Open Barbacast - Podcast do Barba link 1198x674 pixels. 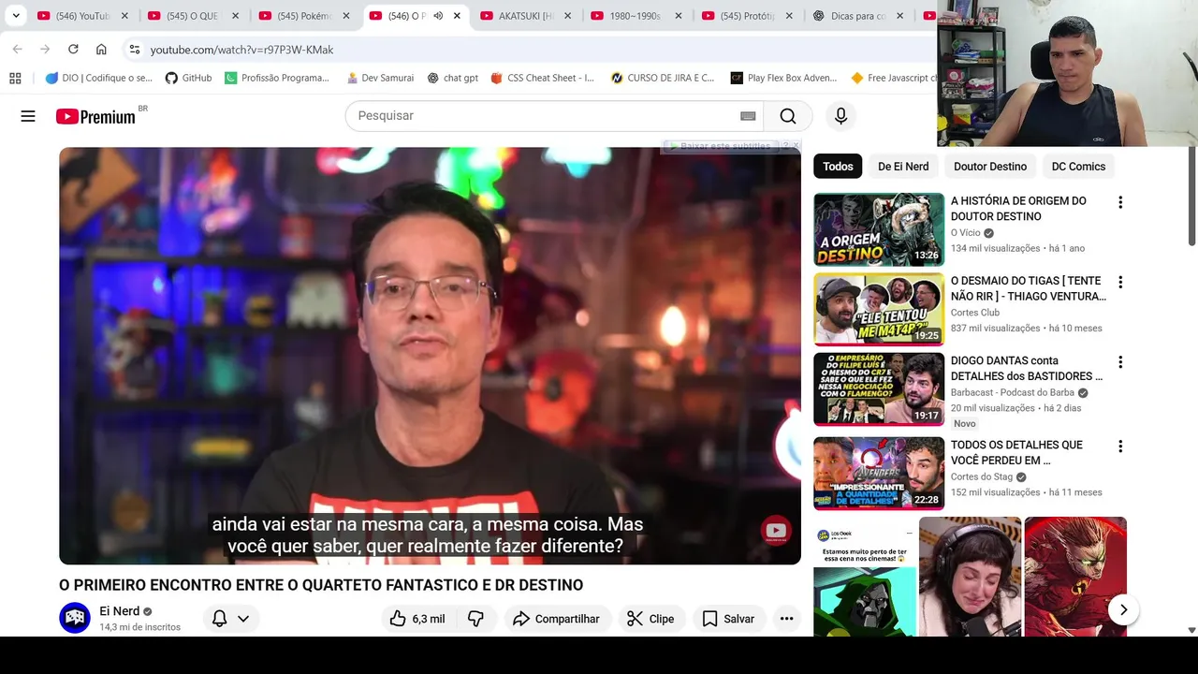(x=1013, y=392)
